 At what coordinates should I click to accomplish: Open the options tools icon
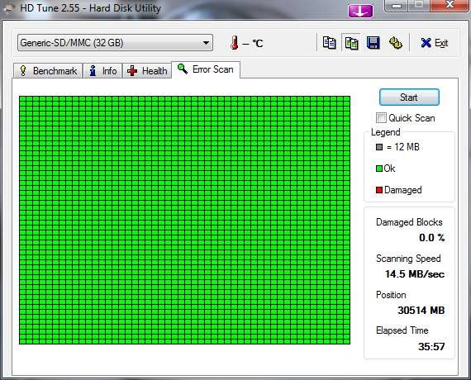click(396, 43)
